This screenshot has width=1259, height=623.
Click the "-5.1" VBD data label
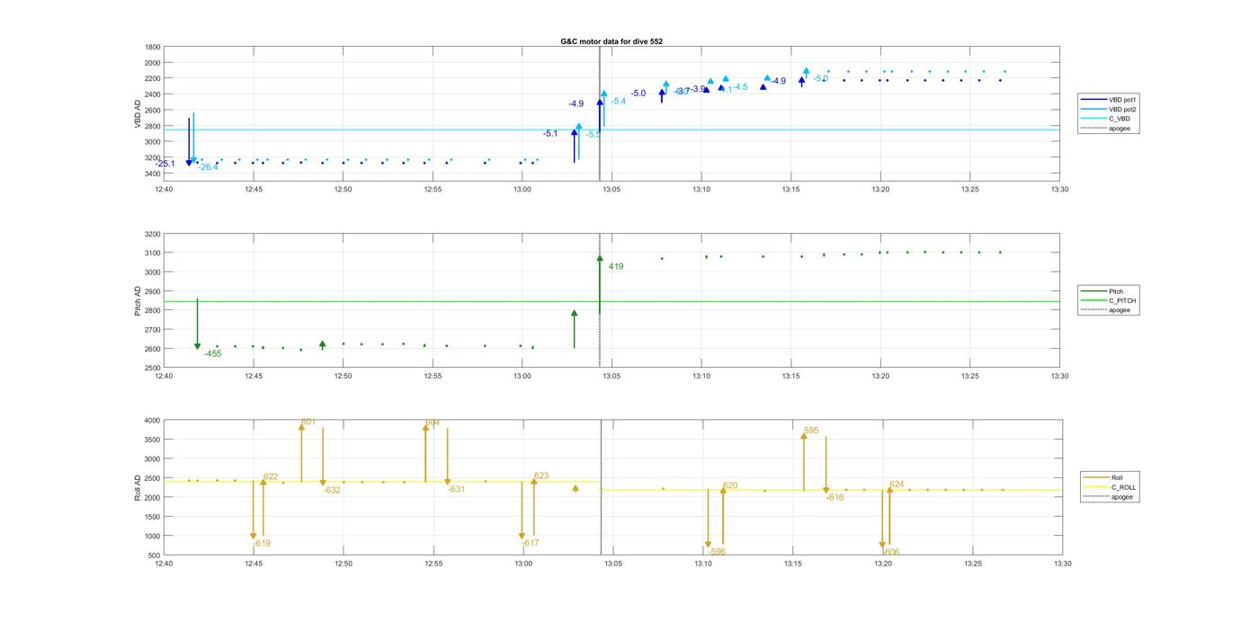[x=550, y=134]
